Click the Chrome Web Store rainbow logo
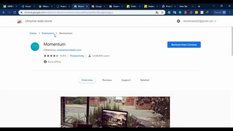 [x=20, y=21]
